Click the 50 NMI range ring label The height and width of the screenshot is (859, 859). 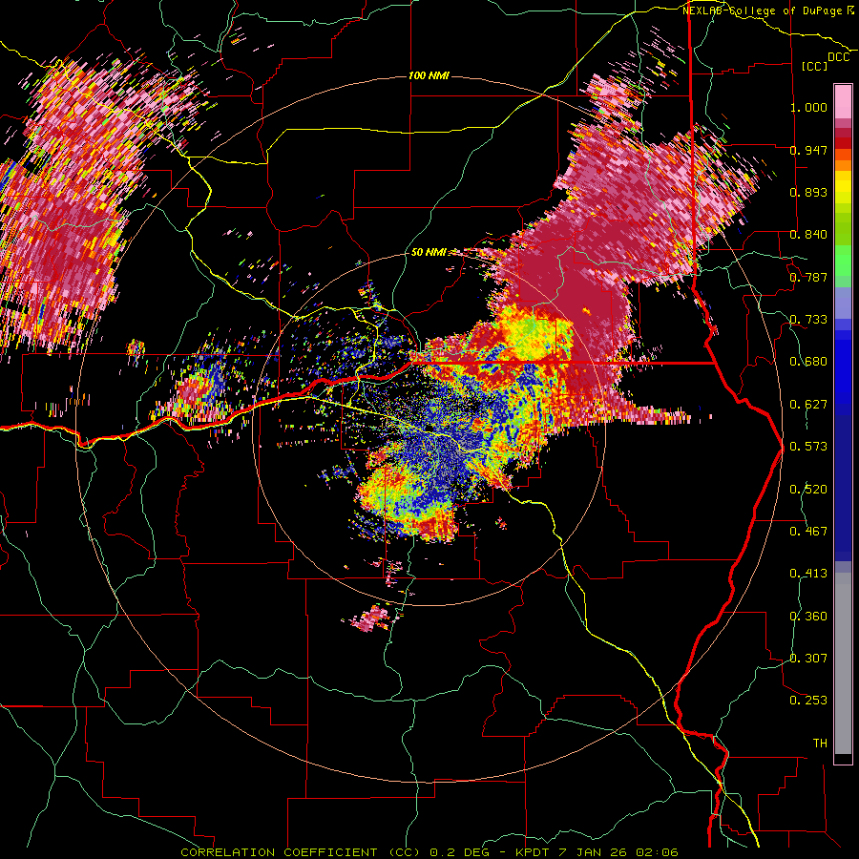[x=429, y=252]
